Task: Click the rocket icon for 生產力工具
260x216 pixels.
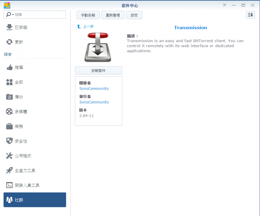Action: pos(9,171)
